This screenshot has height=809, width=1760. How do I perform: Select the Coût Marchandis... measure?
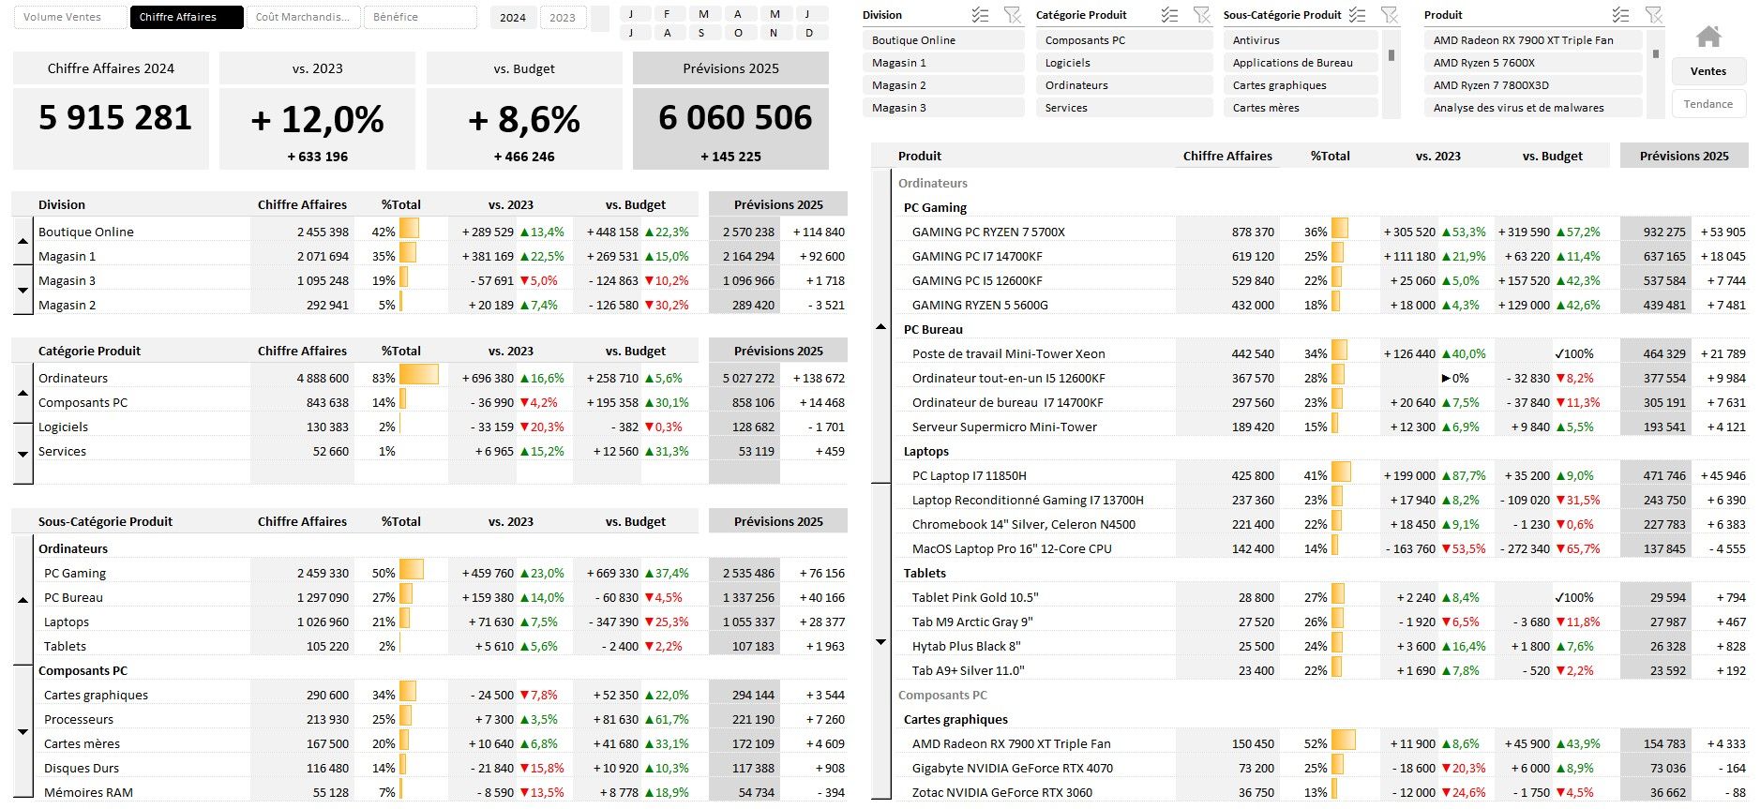[303, 17]
